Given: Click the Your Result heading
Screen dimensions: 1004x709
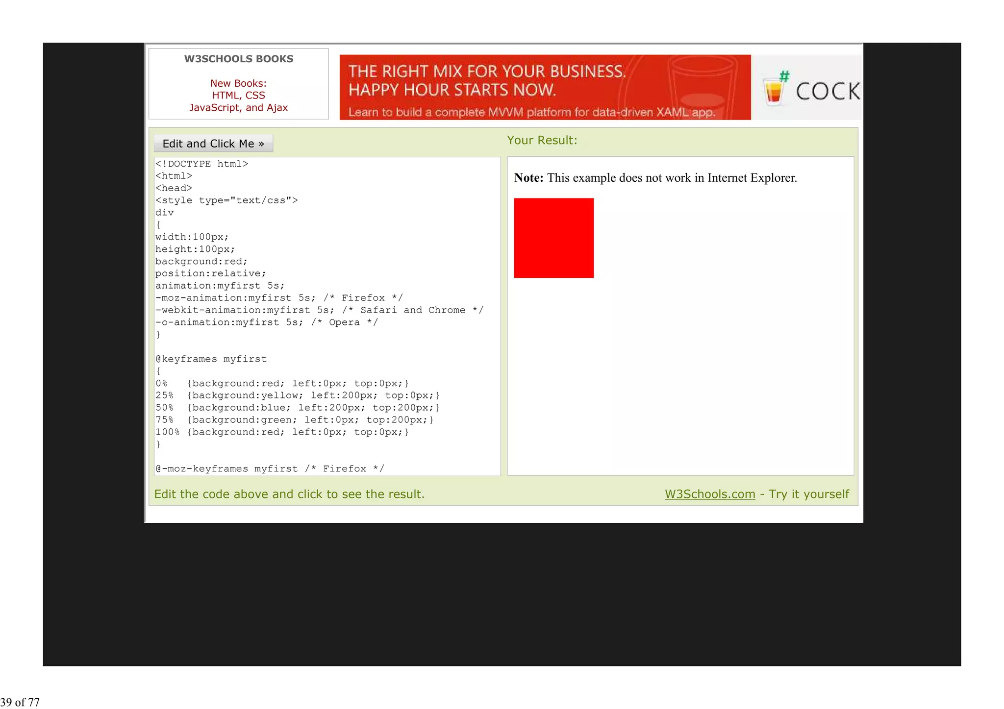Looking at the screenshot, I should (542, 140).
